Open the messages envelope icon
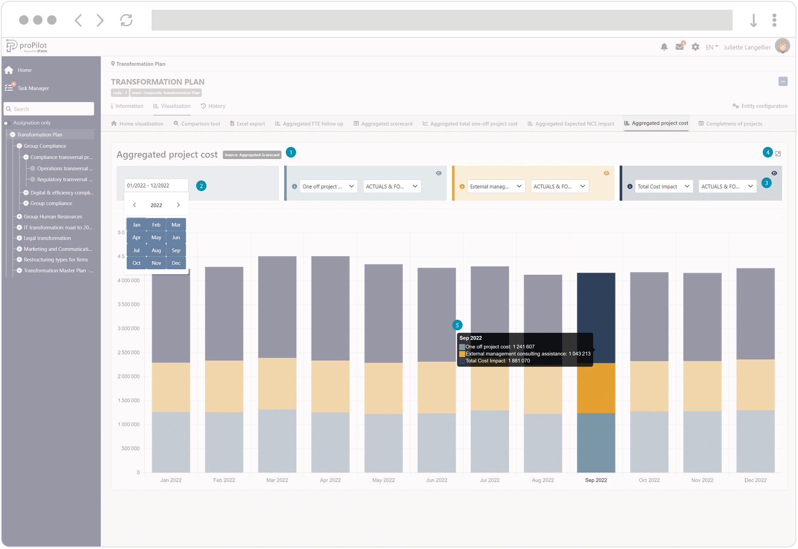Image resolution: width=798 pixels, height=549 pixels. (680, 47)
